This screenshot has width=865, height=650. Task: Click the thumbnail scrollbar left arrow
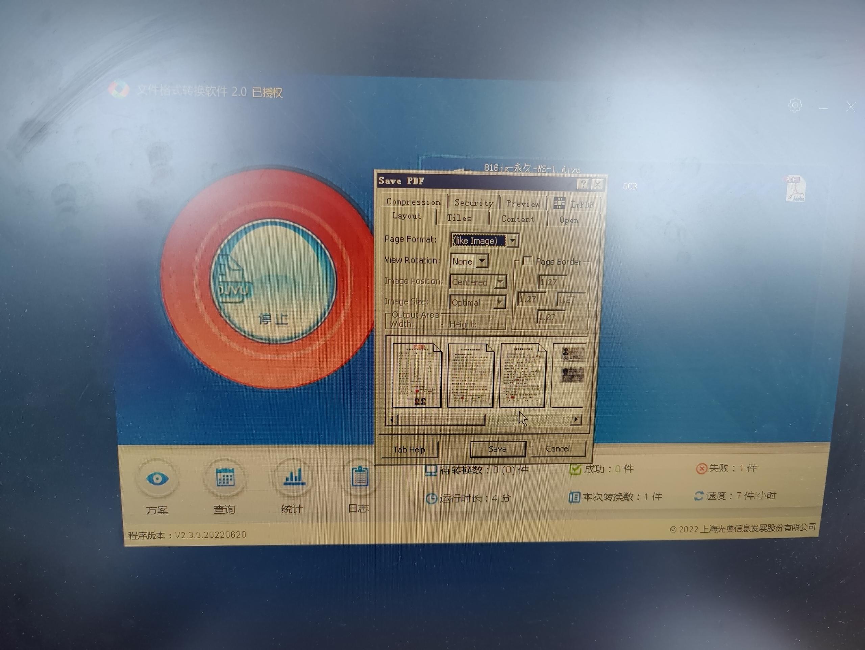click(392, 420)
